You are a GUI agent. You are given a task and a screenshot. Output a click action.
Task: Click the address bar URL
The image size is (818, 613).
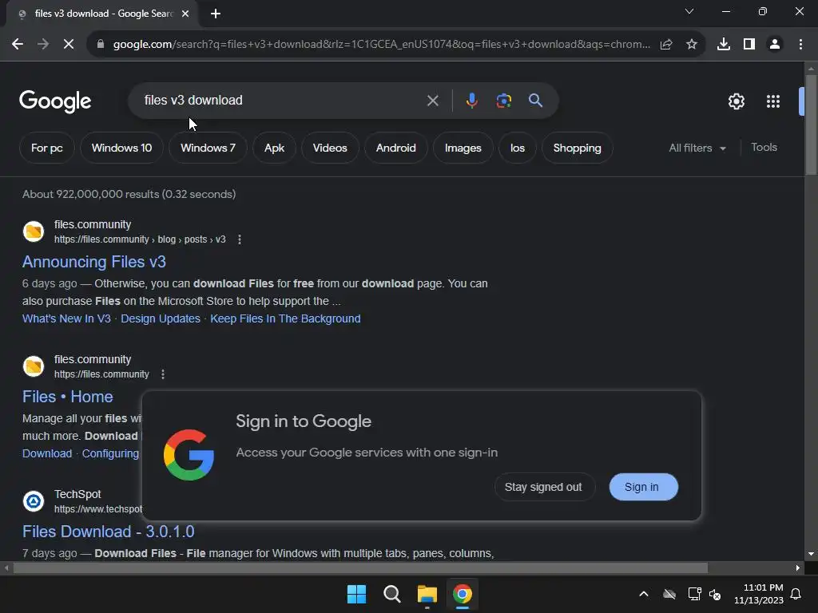(x=381, y=45)
